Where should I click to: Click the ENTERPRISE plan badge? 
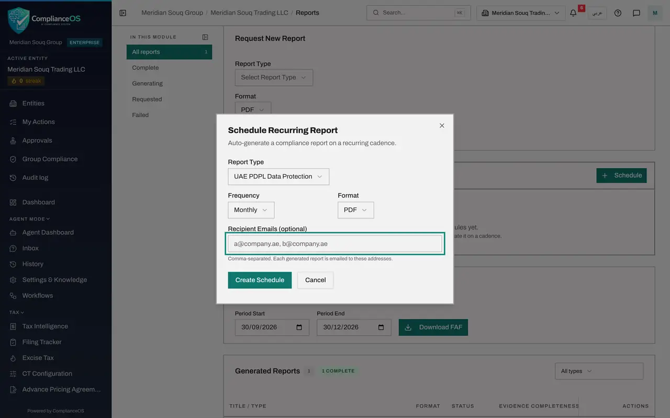84,42
